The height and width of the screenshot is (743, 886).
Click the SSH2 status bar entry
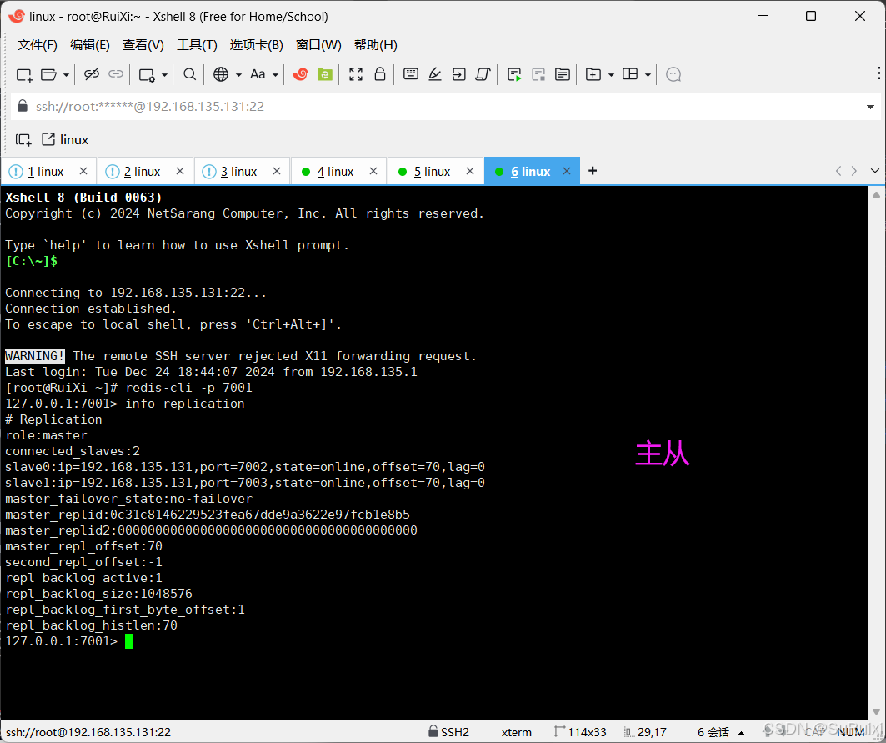[448, 731]
